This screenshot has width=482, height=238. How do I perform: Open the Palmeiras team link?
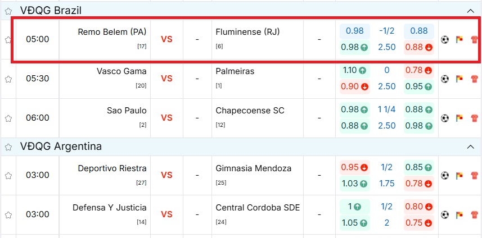235,71
